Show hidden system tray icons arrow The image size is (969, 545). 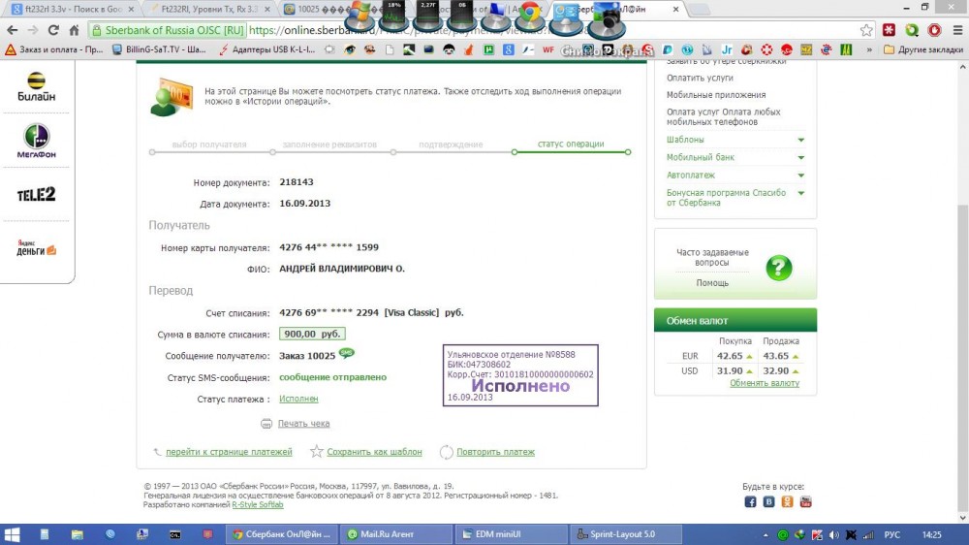click(766, 535)
